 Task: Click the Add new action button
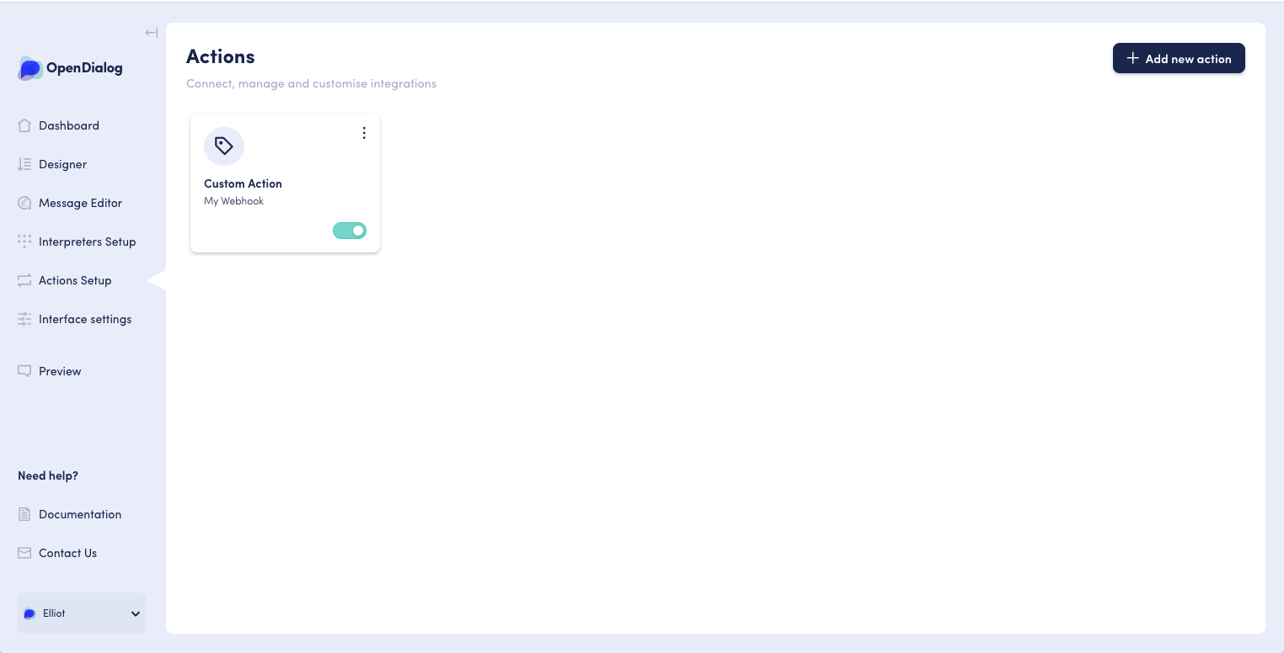pyautogui.click(x=1179, y=58)
